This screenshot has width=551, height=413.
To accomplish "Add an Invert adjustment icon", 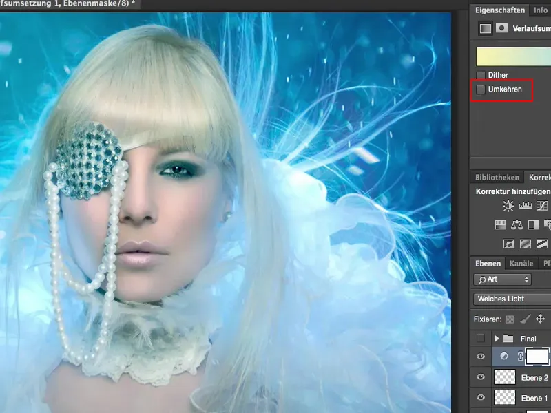I will [x=509, y=244].
